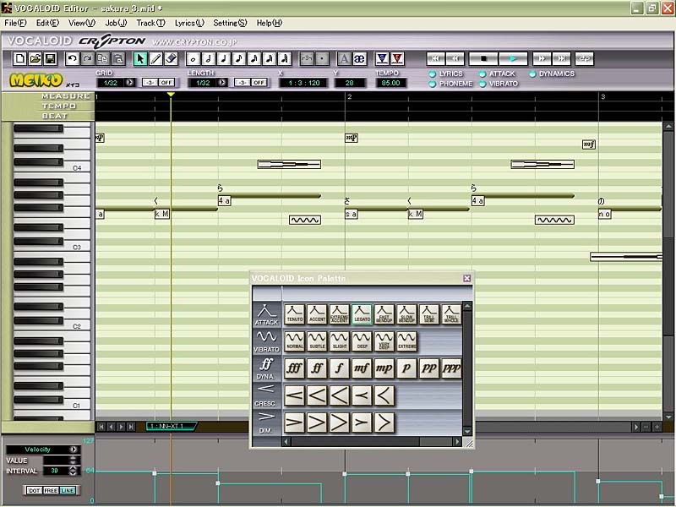676x507 pixels.
Task: Toggle the Phoneme display indicator
Action: [433, 84]
